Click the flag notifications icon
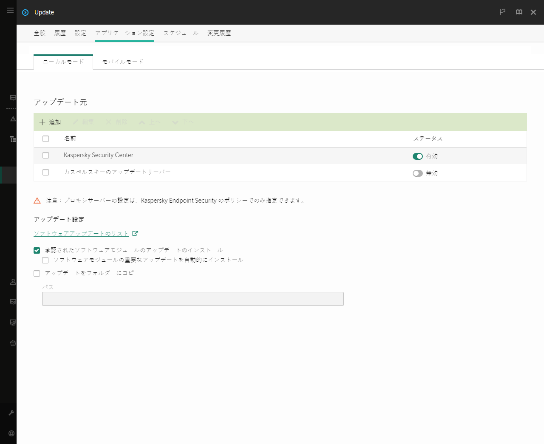This screenshot has width=544, height=444. (502, 12)
